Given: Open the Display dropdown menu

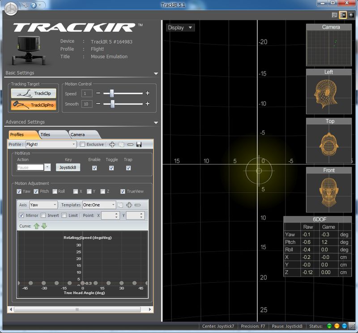Looking at the screenshot, I should [x=180, y=28].
